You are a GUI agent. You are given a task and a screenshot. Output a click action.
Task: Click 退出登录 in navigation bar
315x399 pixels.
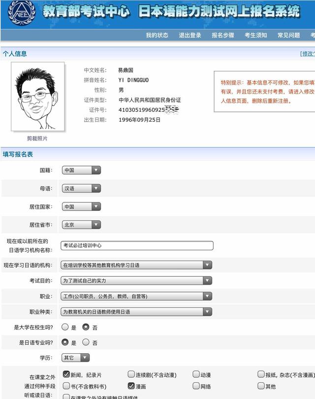190,35
